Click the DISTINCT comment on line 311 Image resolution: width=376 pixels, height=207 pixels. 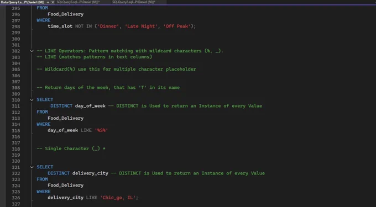tap(185, 106)
